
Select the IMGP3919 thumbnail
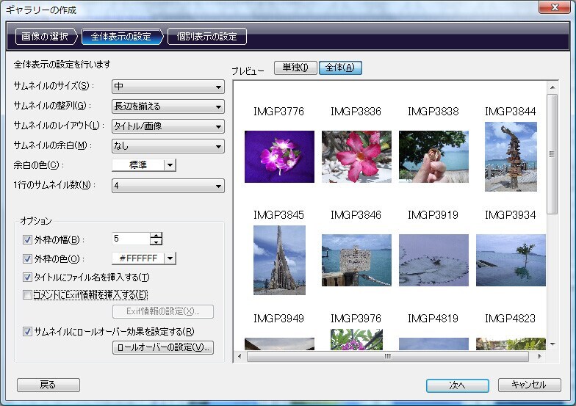[433, 260]
